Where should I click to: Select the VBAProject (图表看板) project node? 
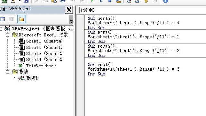point(42,29)
